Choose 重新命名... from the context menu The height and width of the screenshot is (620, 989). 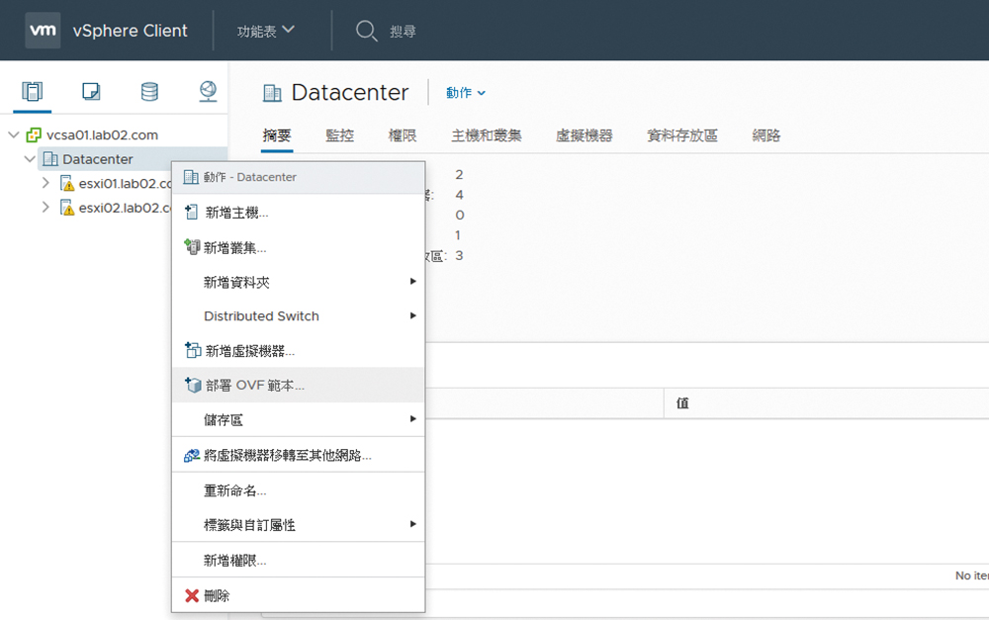[x=298, y=490]
